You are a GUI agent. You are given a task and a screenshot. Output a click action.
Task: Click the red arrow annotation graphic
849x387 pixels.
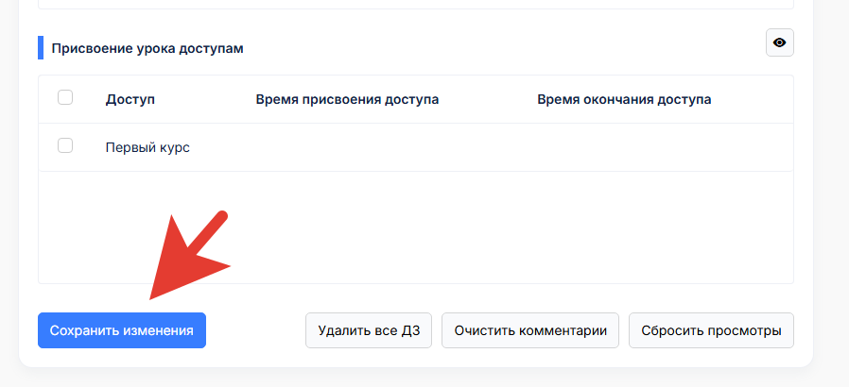point(189,255)
